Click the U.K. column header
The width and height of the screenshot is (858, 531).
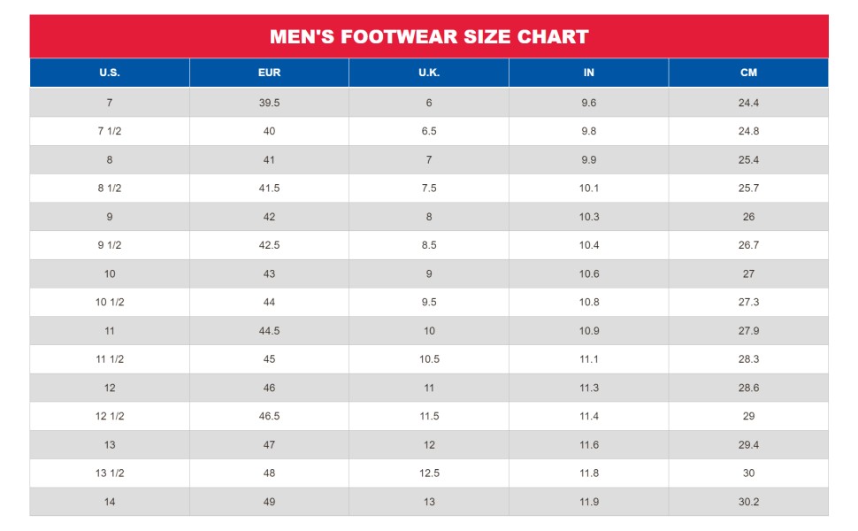pyautogui.click(x=429, y=73)
